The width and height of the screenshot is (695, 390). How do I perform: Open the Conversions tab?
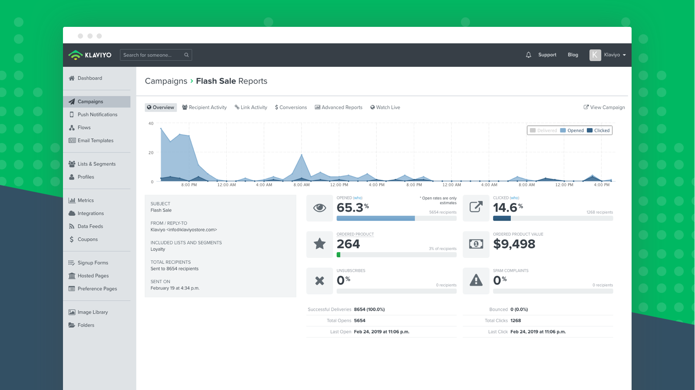(x=291, y=107)
